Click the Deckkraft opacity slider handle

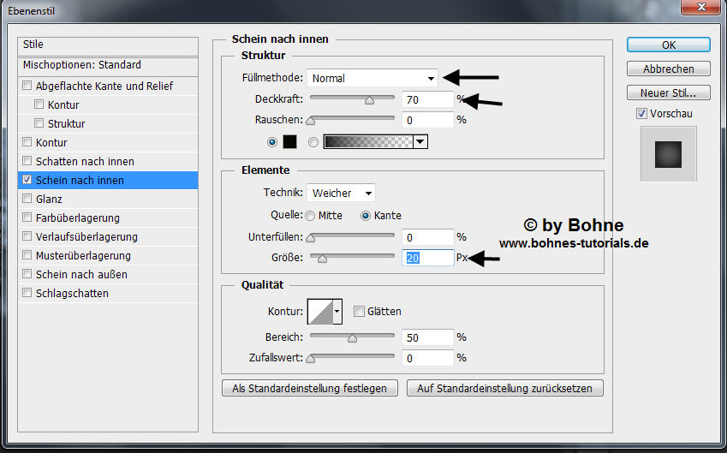(x=369, y=100)
